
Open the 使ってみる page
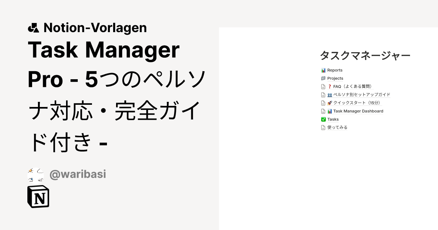(338, 127)
